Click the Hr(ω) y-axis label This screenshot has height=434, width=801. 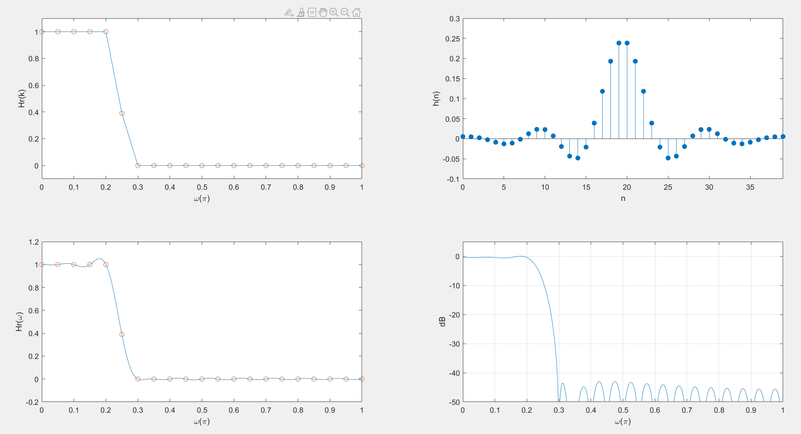point(19,322)
